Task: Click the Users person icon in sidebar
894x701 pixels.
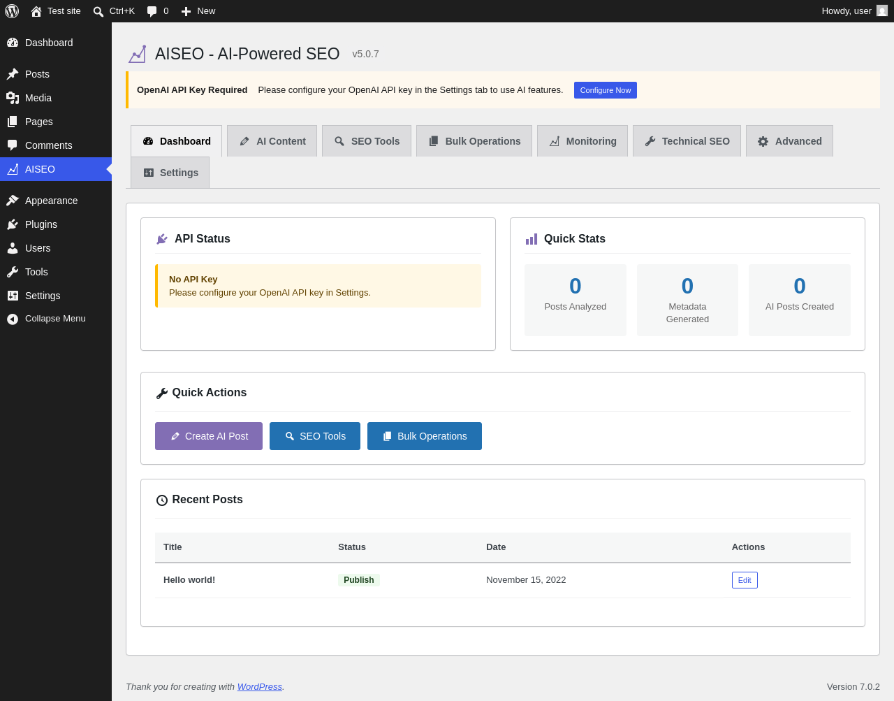Action: tap(13, 248)
